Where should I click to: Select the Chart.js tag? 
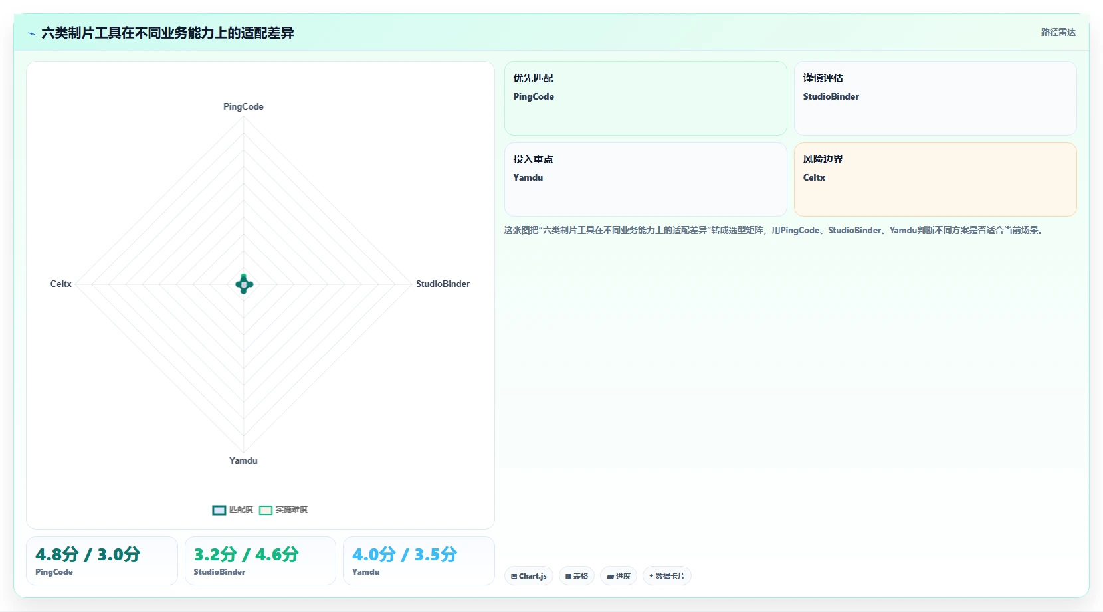pyautogui.click(x=529, y=576)
